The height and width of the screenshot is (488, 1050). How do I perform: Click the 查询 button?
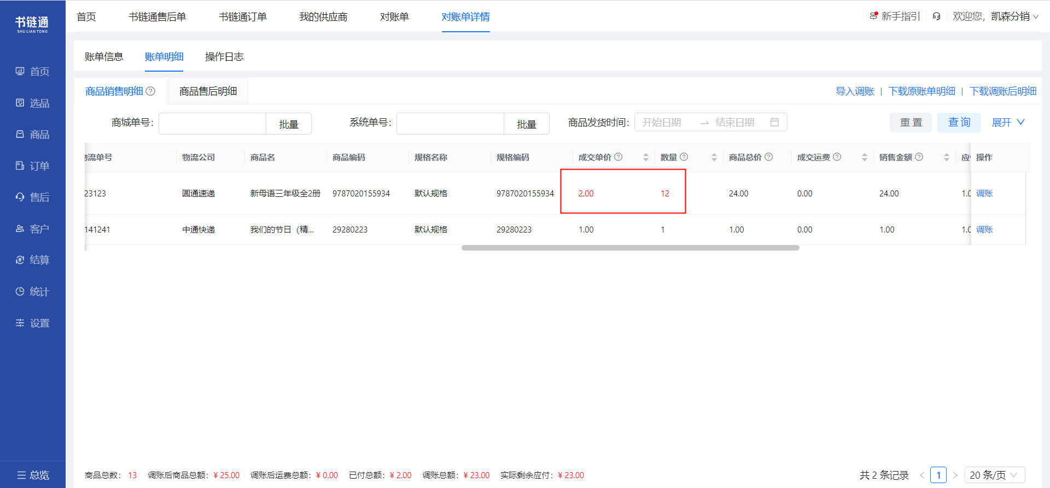(x=959, y=123)
